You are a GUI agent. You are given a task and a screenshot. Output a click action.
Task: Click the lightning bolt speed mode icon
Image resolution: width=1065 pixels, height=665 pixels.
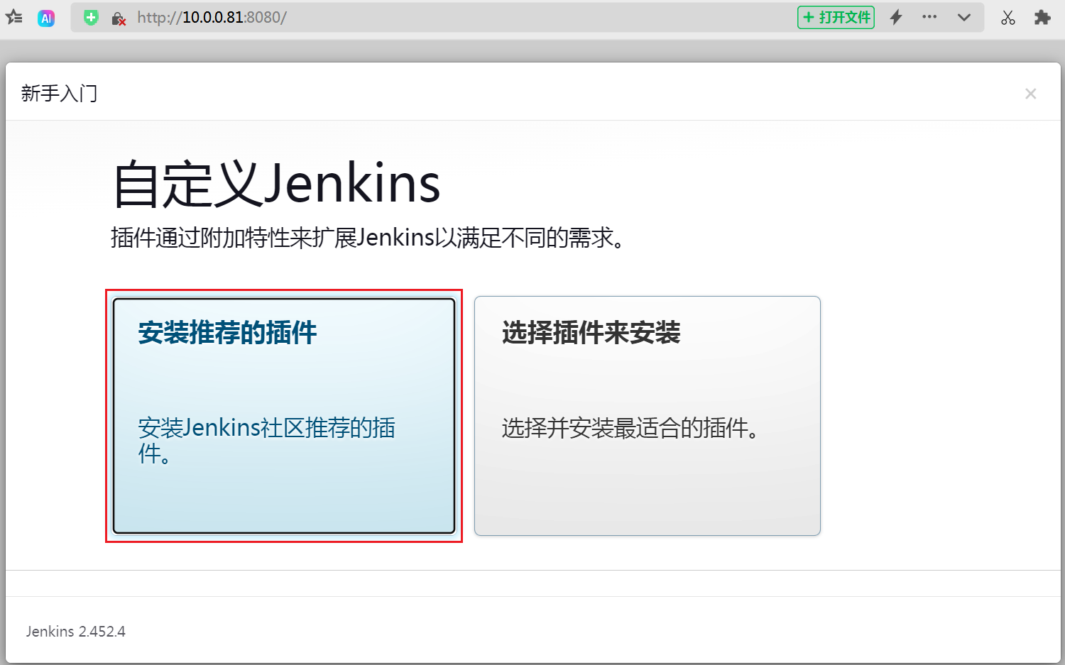[896, 18]
